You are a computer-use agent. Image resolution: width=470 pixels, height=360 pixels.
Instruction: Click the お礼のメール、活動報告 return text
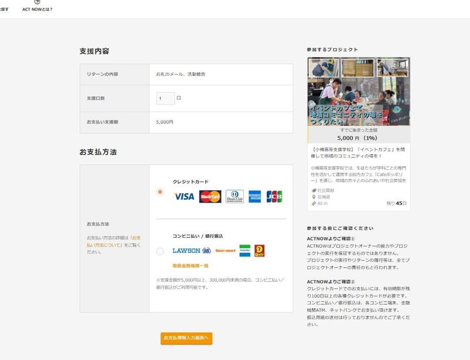(x=180, y=74)
